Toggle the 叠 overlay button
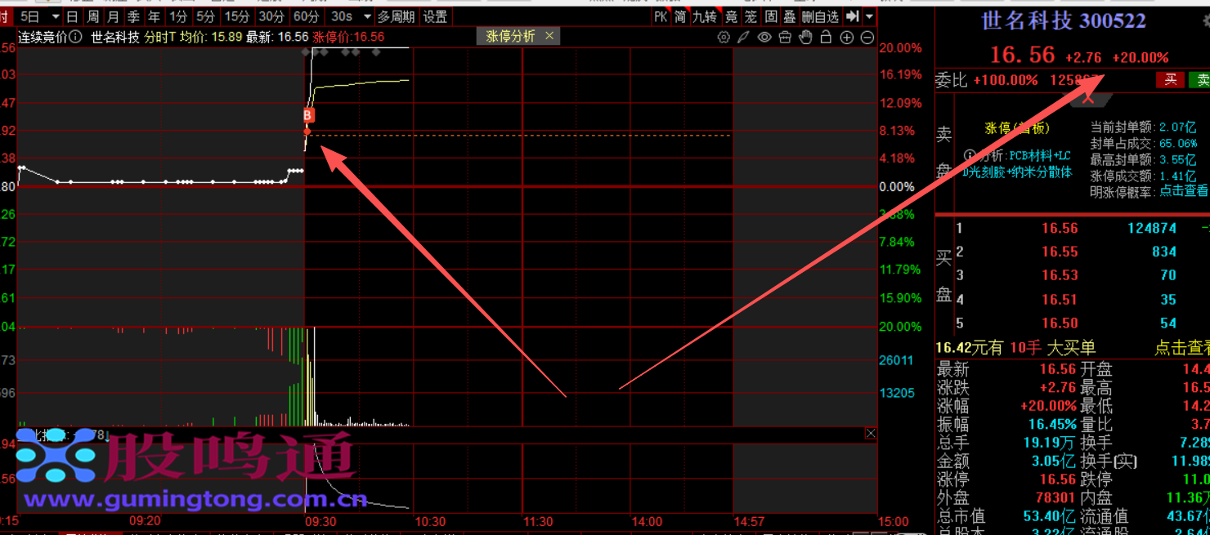The width and height of the screenshot is (1210, 535). [x=790, y=16]
